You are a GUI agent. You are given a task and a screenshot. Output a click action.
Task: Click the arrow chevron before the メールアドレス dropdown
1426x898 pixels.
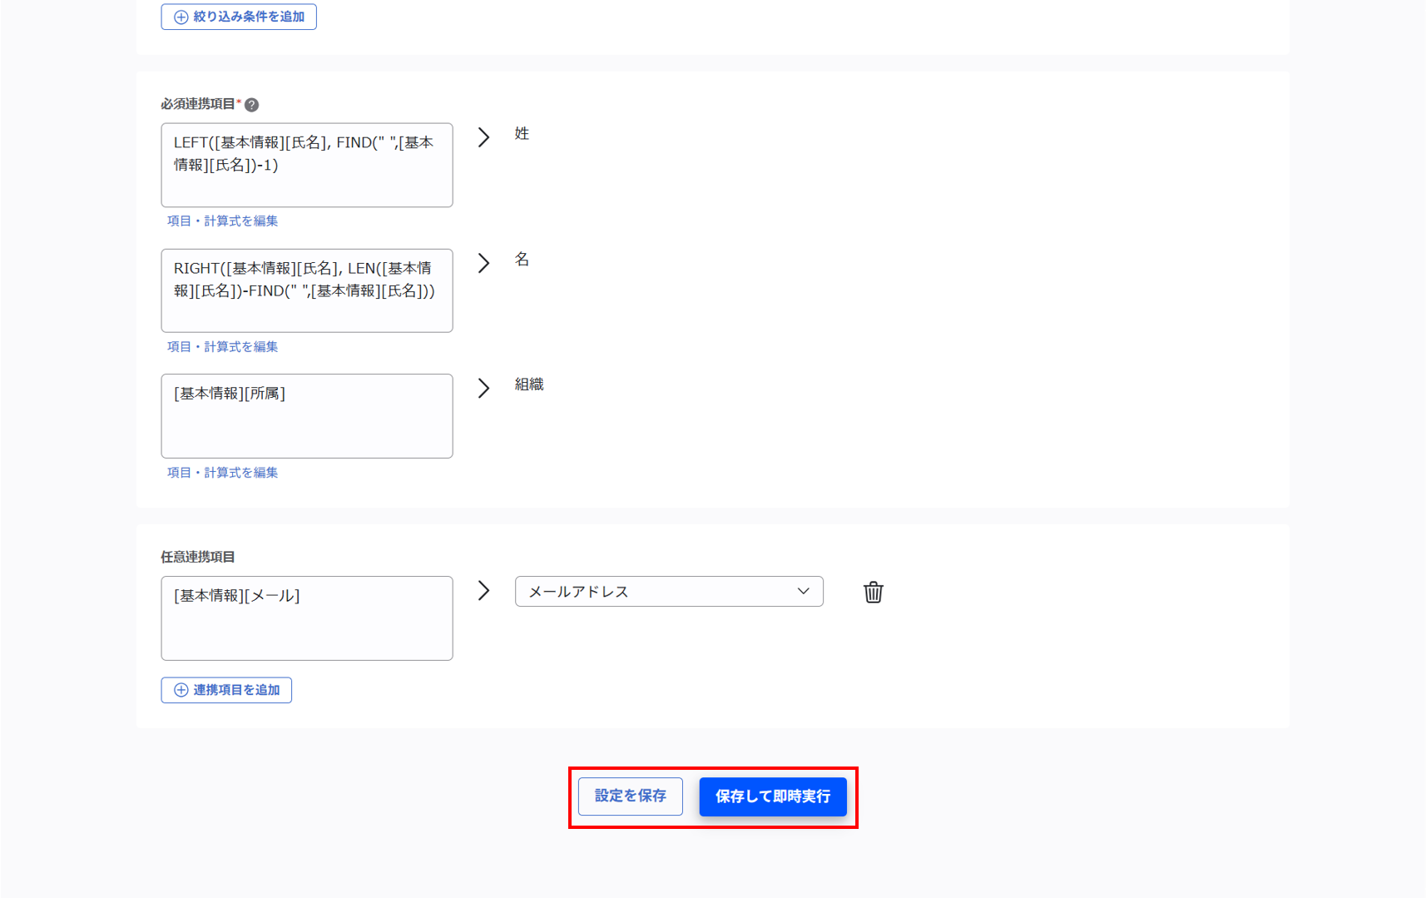(483, 591)
